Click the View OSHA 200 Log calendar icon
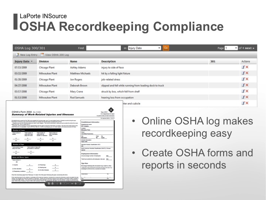The image size is (266, 200). click(x=42, y=54)
